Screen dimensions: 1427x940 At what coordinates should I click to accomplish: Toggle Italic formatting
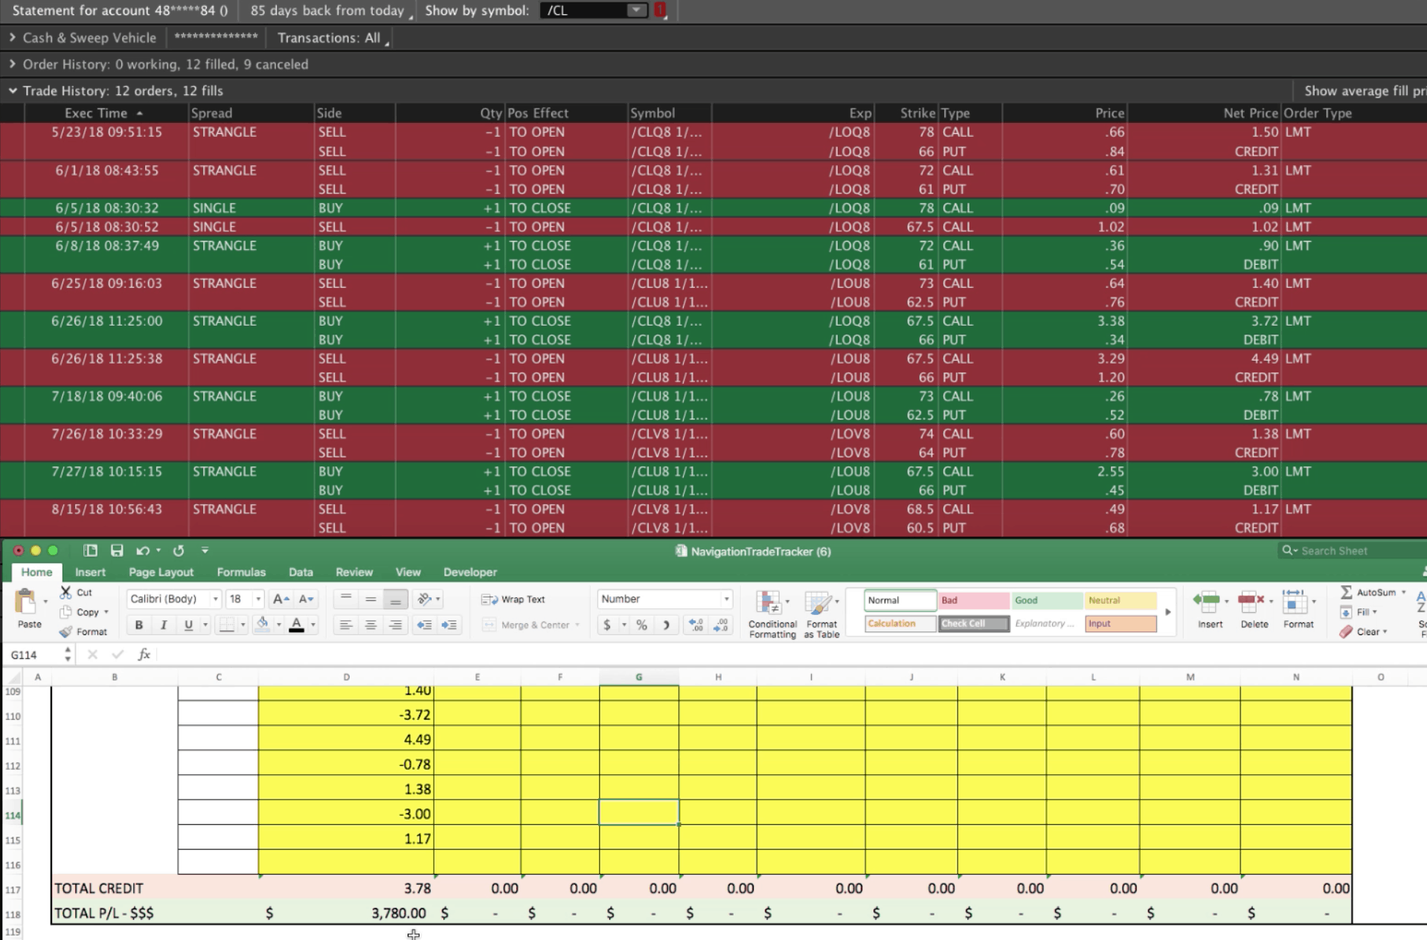point(164,625)
